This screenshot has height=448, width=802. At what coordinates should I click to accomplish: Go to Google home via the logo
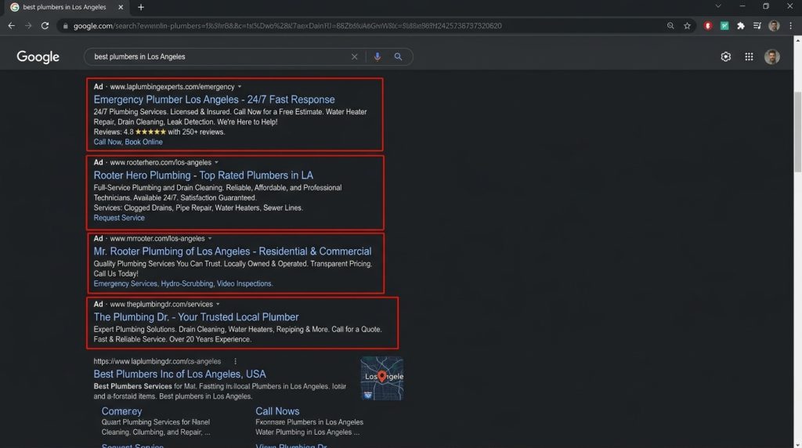coord(38,56)
